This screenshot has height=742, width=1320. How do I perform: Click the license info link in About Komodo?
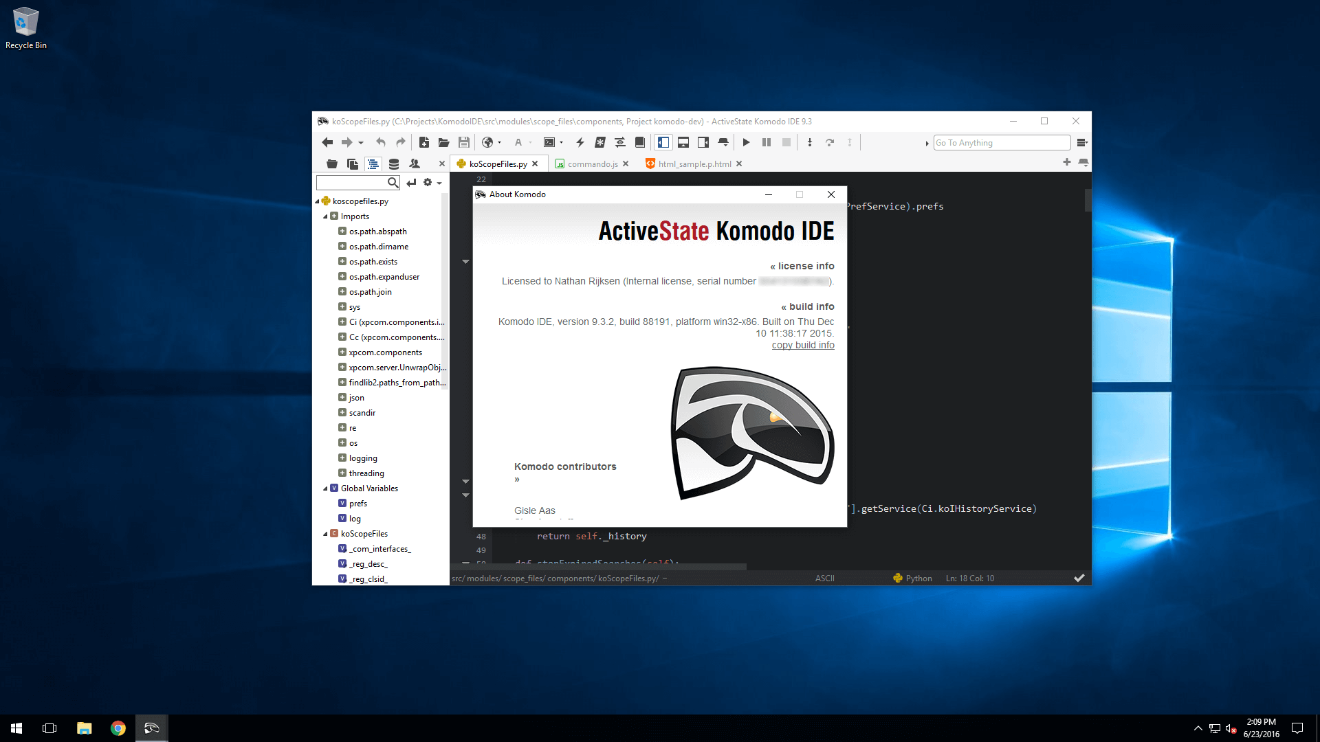[x=802, y=266]
